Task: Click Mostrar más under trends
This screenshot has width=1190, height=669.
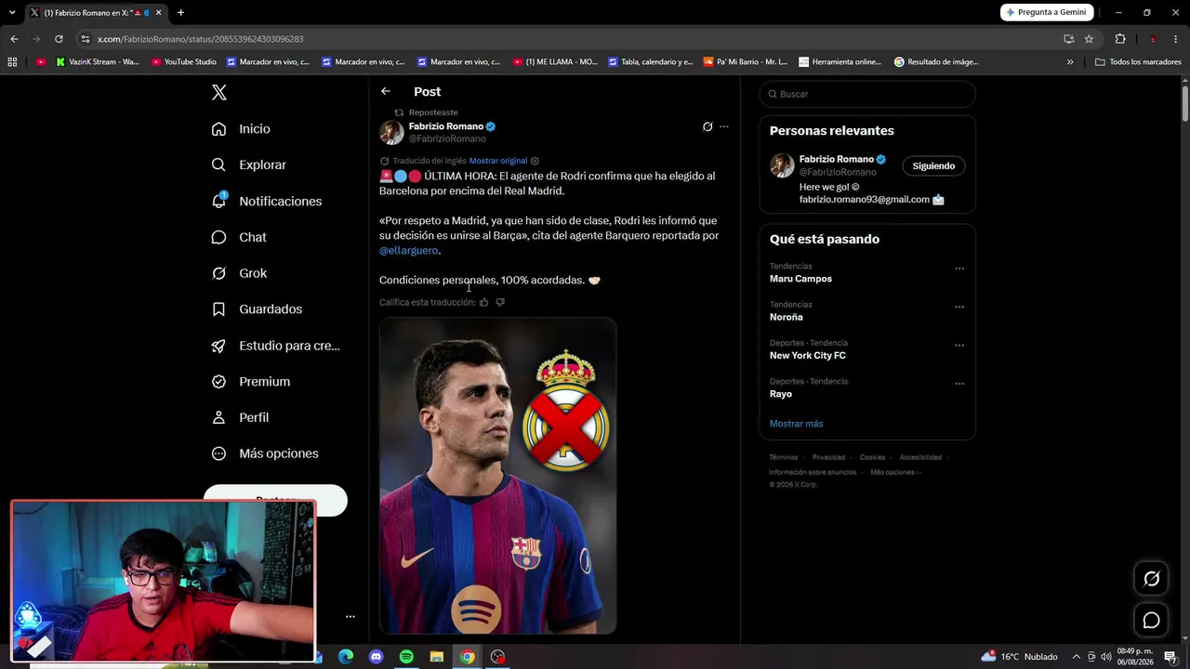Action: pyautogui.click(x=796, y=424)
